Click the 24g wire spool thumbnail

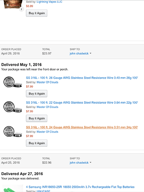click(13, 131)
